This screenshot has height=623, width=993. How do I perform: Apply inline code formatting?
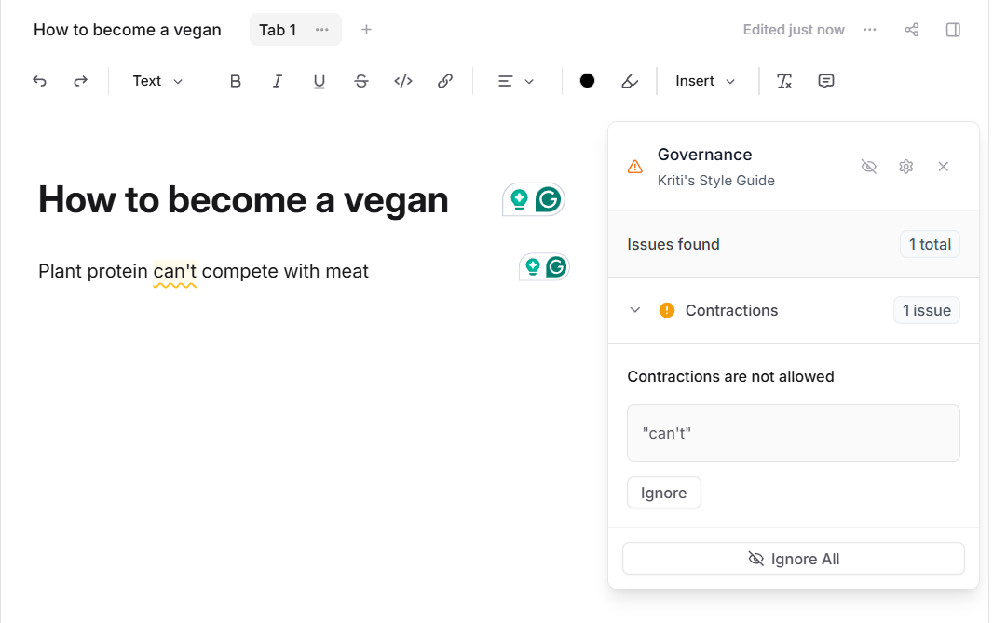pyautogui.click(x=403, y=81)
